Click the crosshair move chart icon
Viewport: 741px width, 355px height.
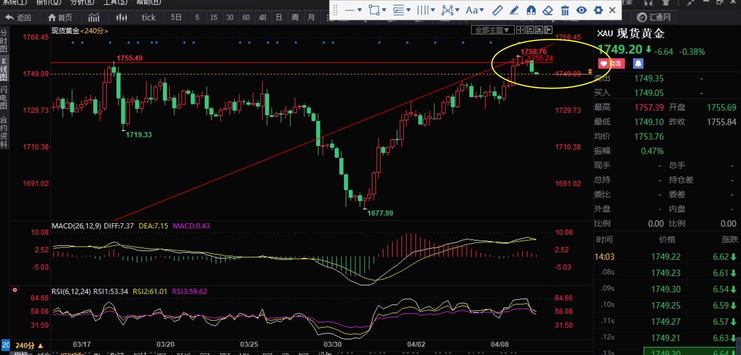[520, 30]
